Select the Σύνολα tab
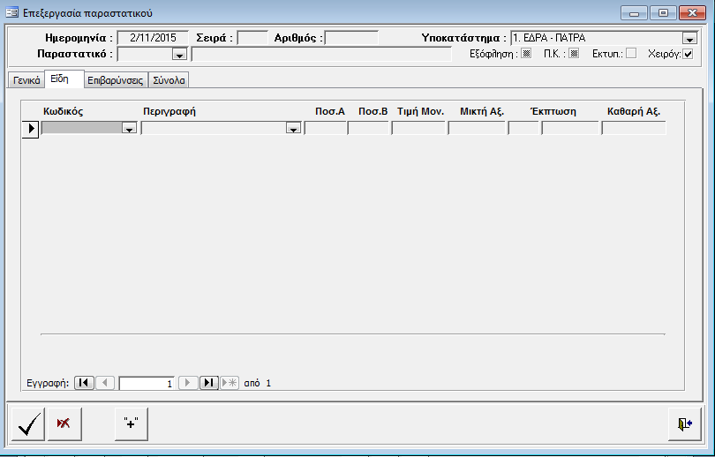 pyautogui.click(x=169, y=80)
